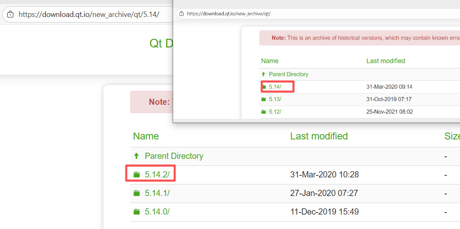The width and height of the screenshot is (460, 229).
Task: Open 5.14/ folder in front window
Action: [x=275, y=87]
